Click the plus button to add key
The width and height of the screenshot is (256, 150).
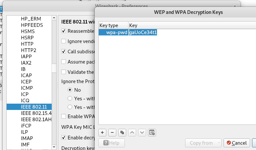pyautogui.click(x=102, y=132)
